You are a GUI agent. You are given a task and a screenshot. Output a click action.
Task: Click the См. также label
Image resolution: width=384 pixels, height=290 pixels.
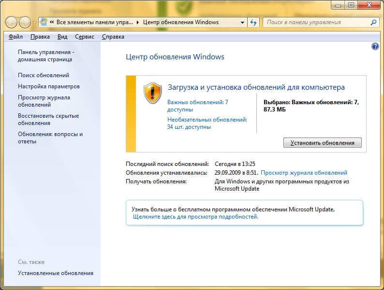[31, 262]
